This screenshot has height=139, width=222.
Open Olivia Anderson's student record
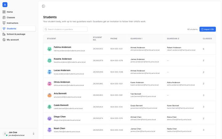(62, 82)
